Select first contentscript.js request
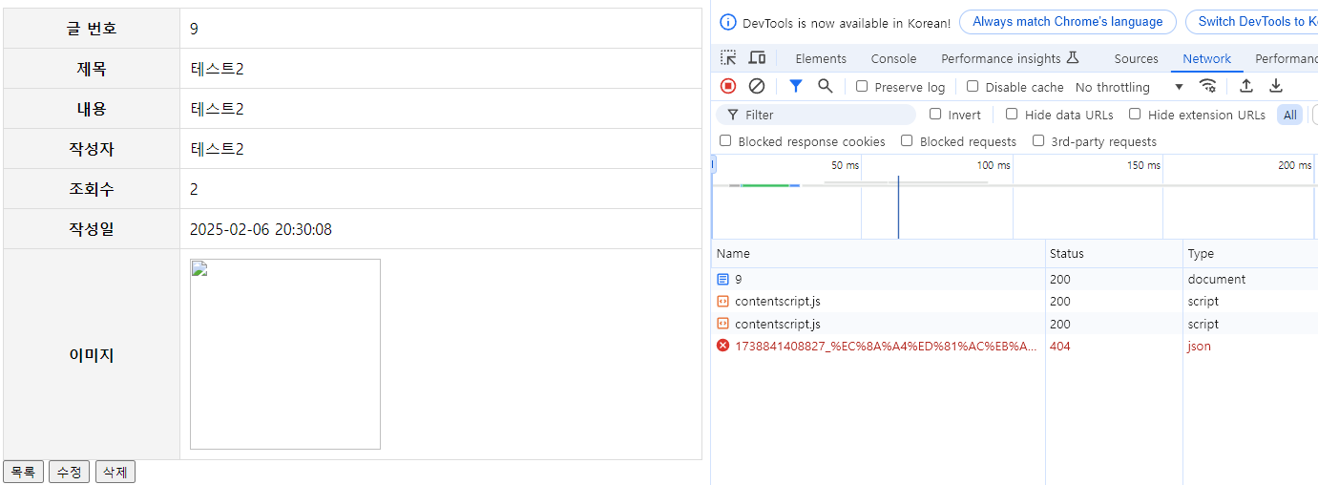The height and width of the screenshot is (485, 1318). [1015, 301]
